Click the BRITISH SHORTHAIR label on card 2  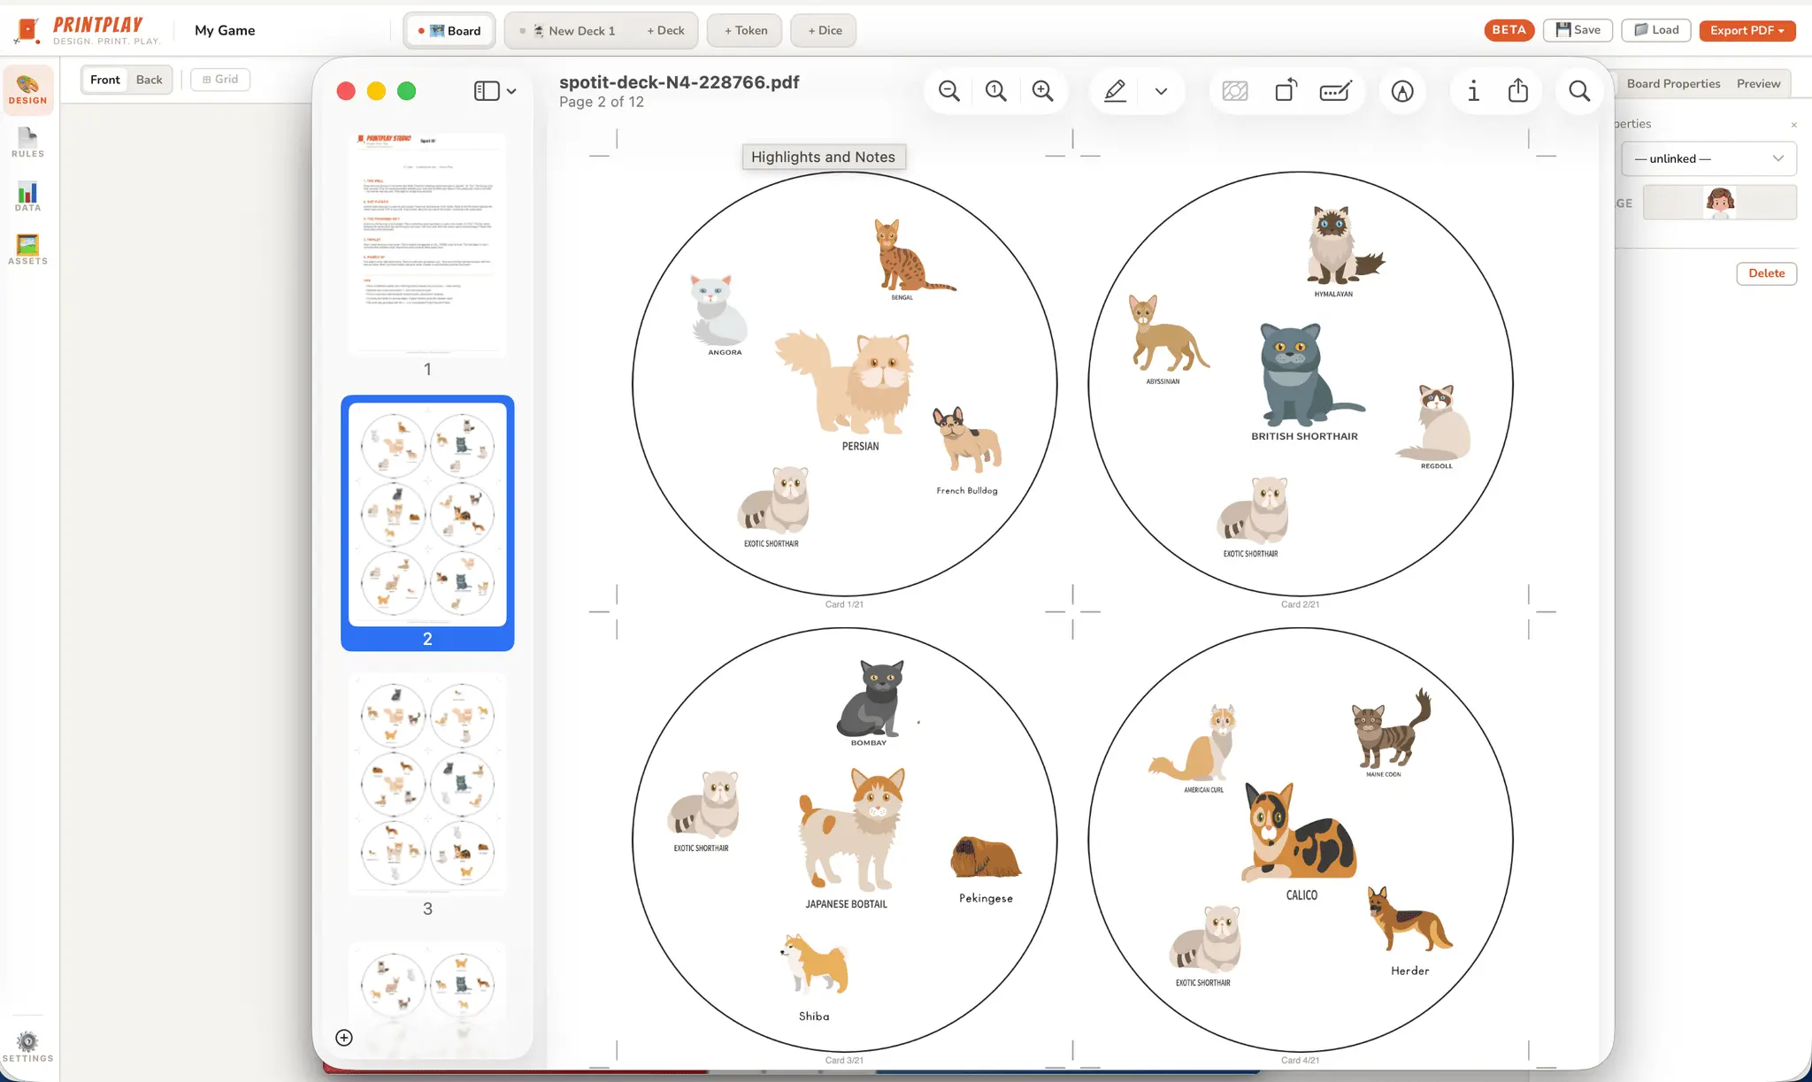coord(1304,436)
